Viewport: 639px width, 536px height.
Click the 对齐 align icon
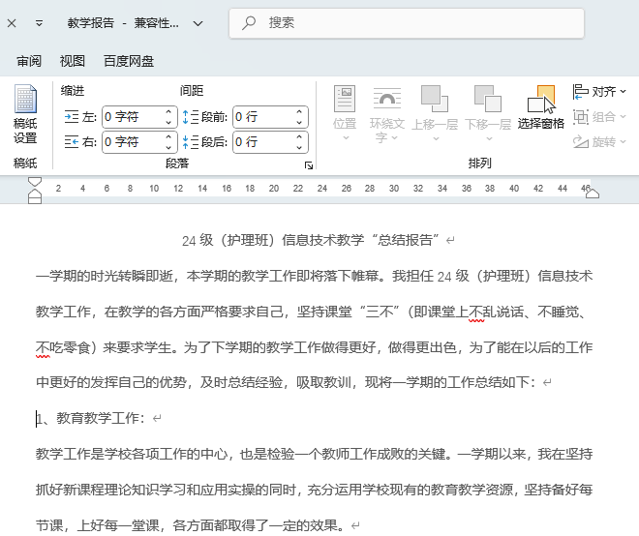click(580, 92)
